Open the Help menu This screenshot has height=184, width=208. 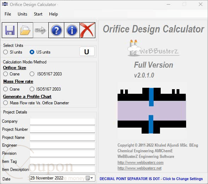tap(53, 14)
